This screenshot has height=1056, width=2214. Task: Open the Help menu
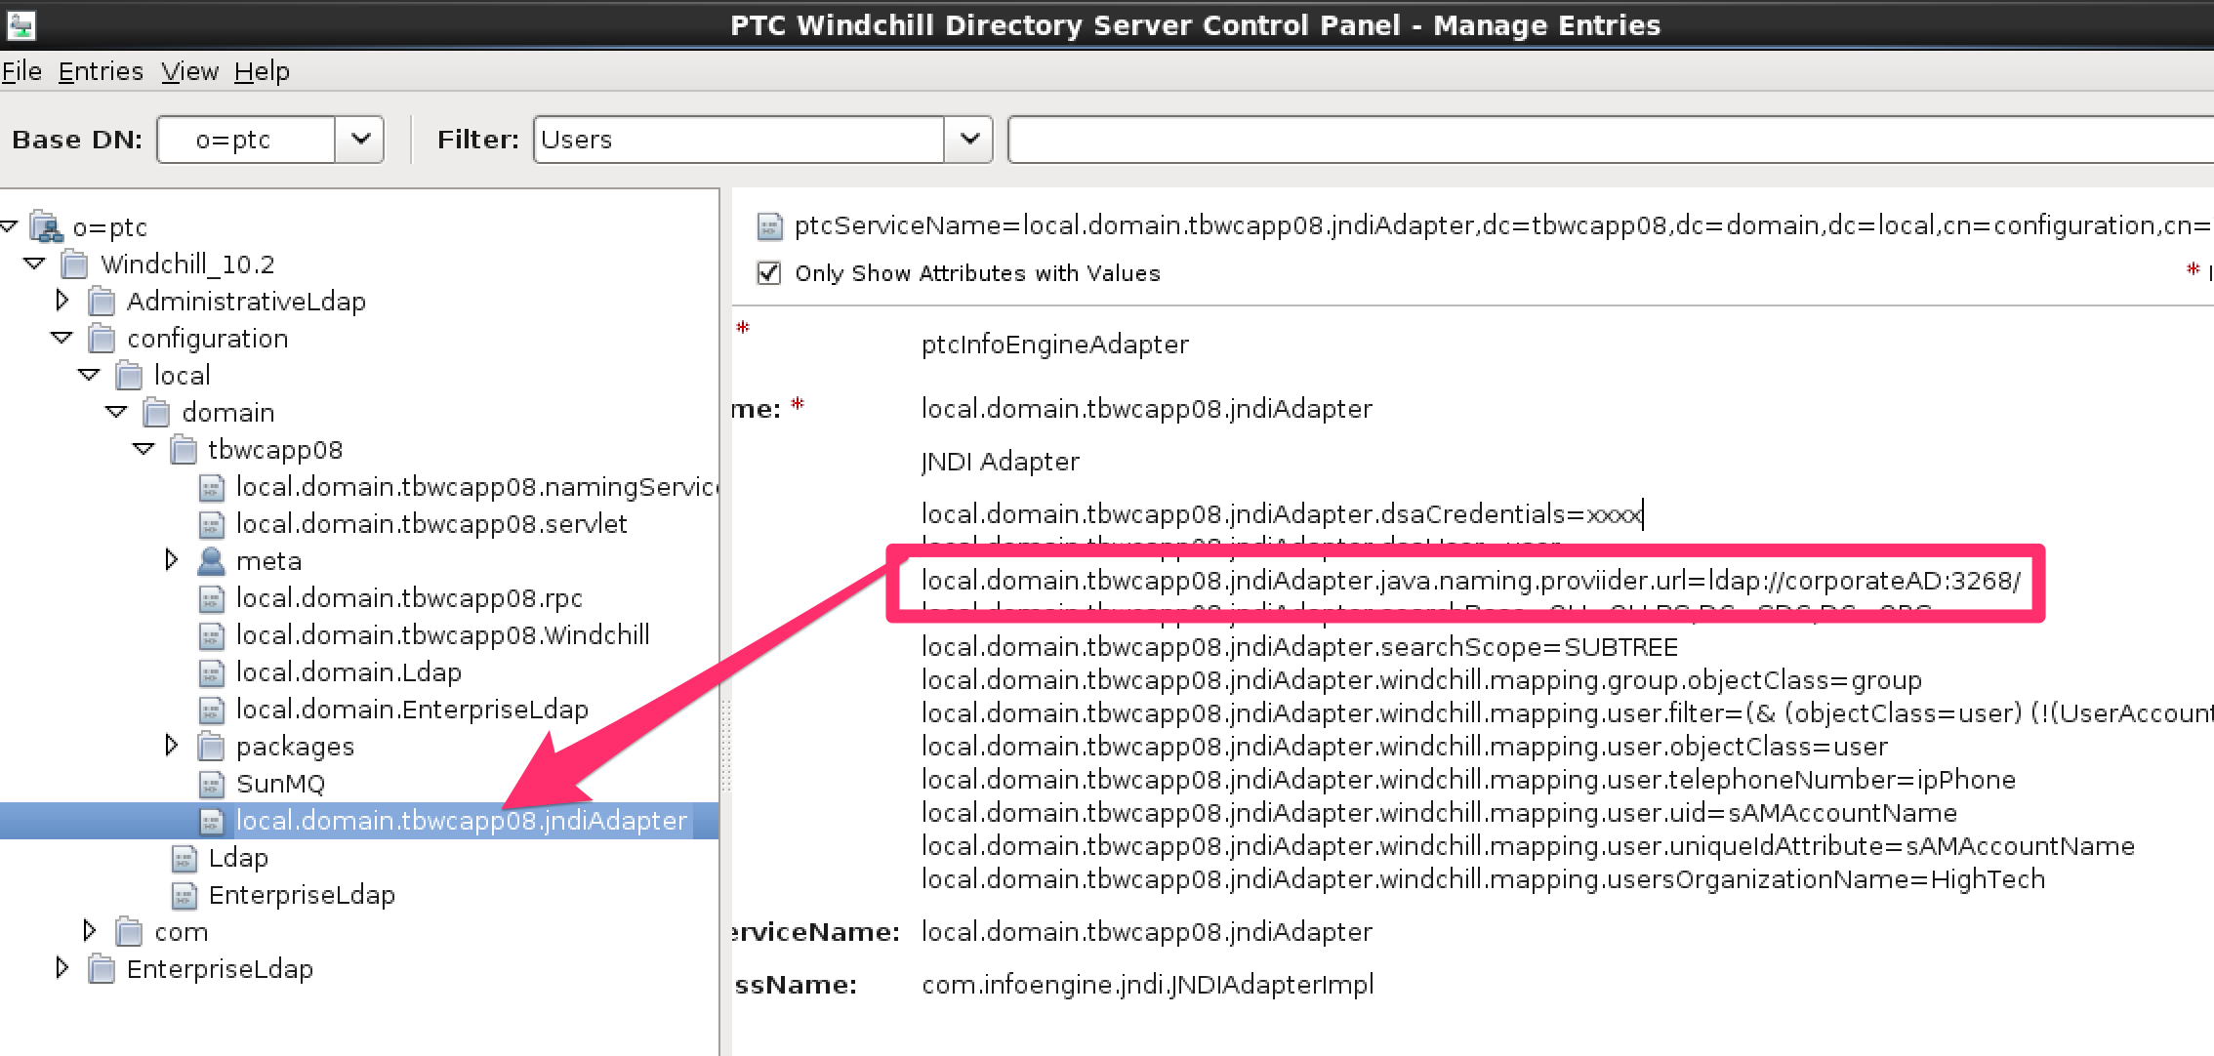[262, 71]
